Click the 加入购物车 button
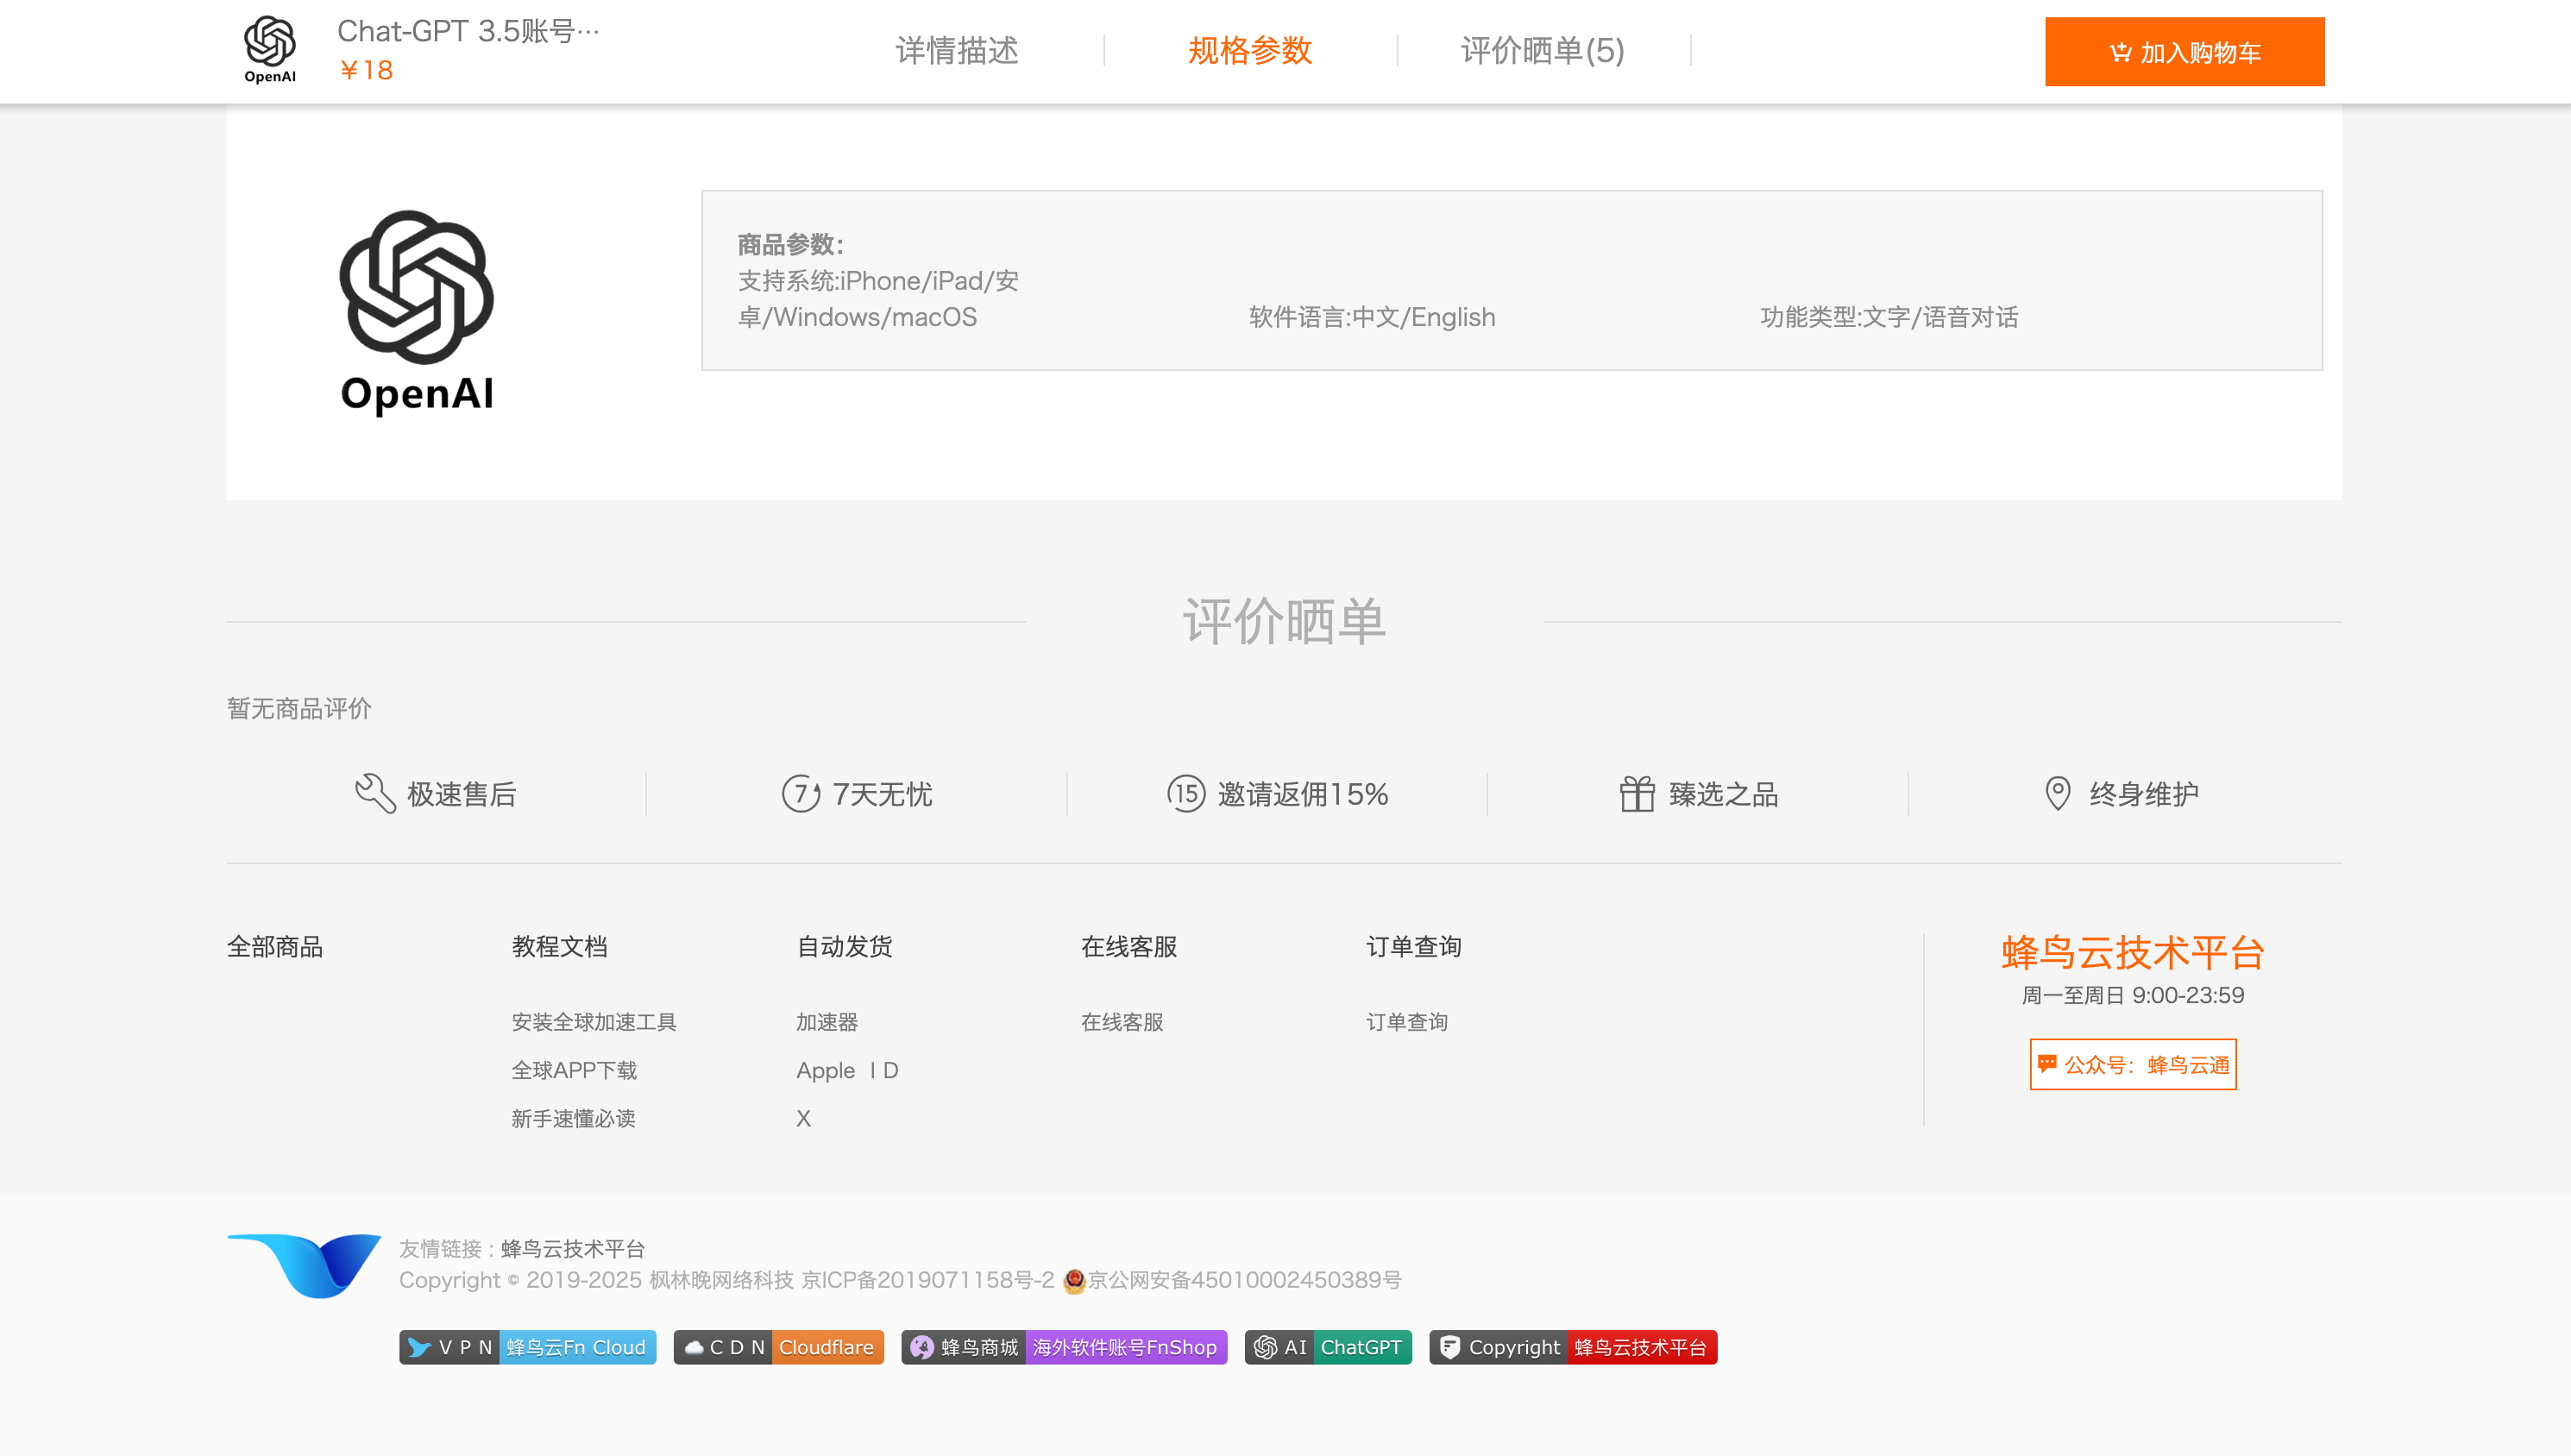Viewport: 2571px width, 1456px height. (x=2185, y=51)
